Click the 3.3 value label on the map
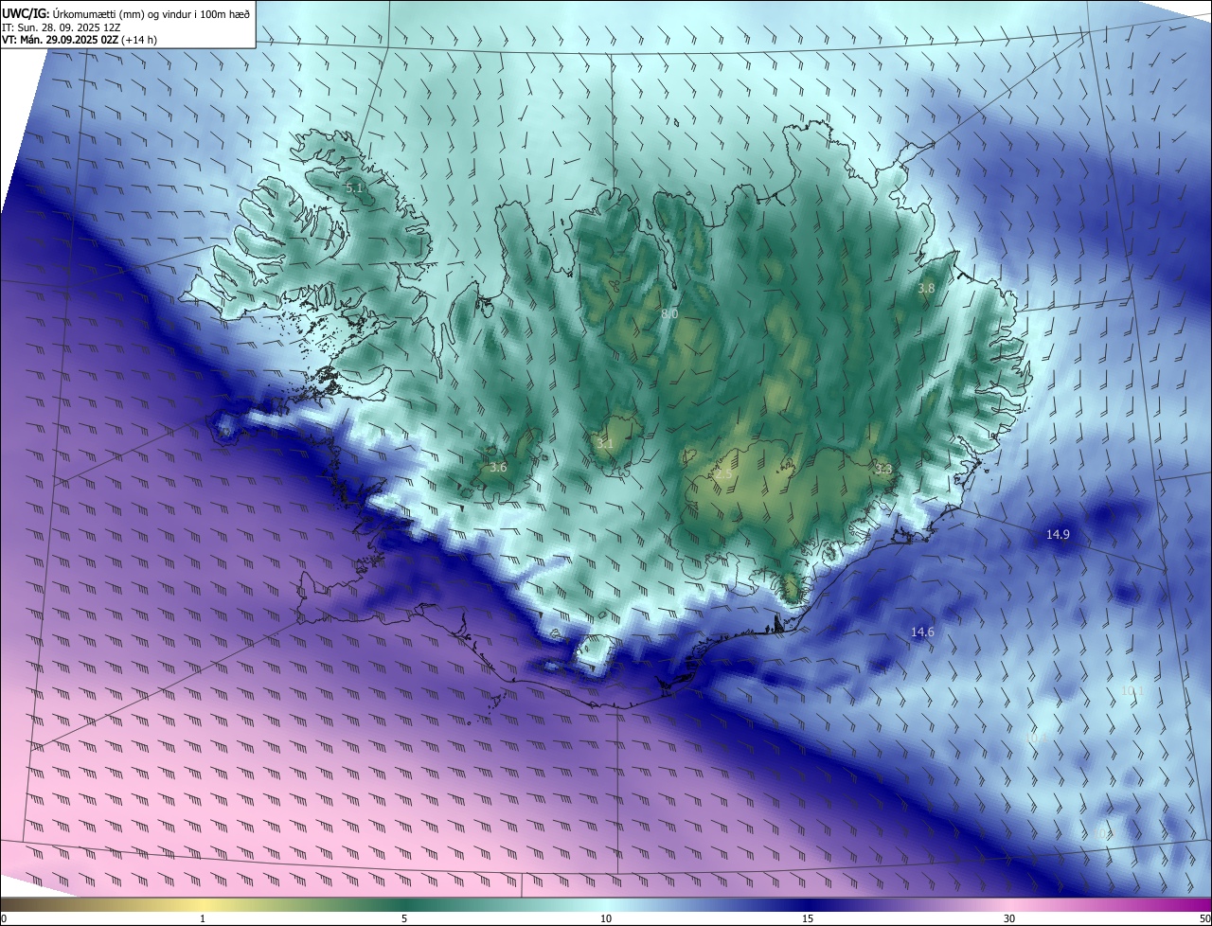Image resolution: width=1212 pixels, height=926 pixels. tap(883, 469)
